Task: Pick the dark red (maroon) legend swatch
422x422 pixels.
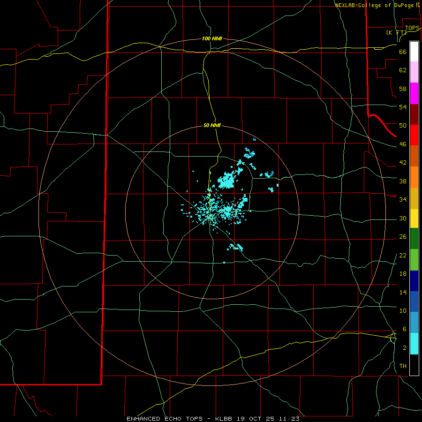Action: (414, 115)
